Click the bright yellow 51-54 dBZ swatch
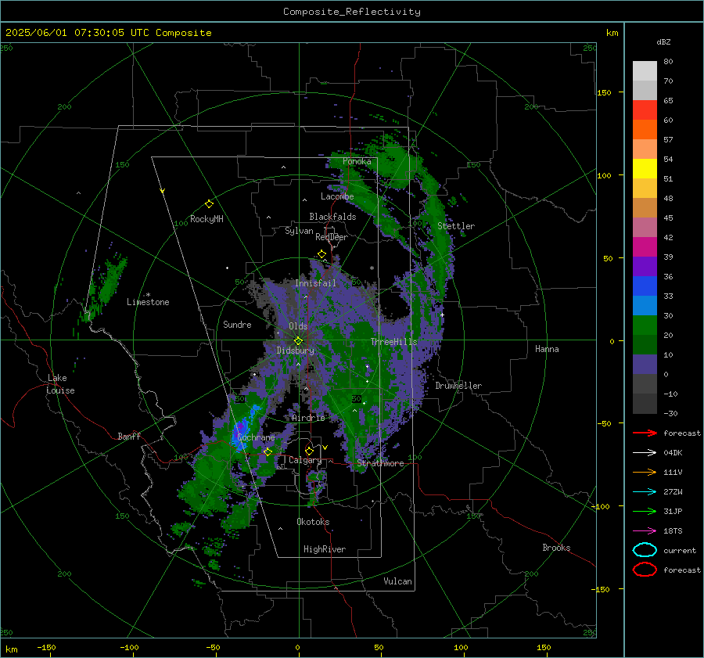 645,169
